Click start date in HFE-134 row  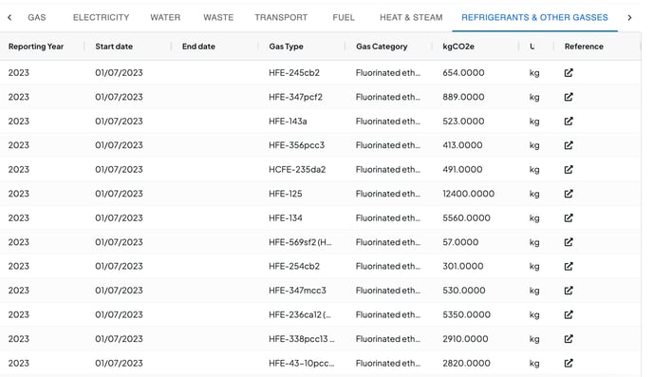(x=119, y=217)
